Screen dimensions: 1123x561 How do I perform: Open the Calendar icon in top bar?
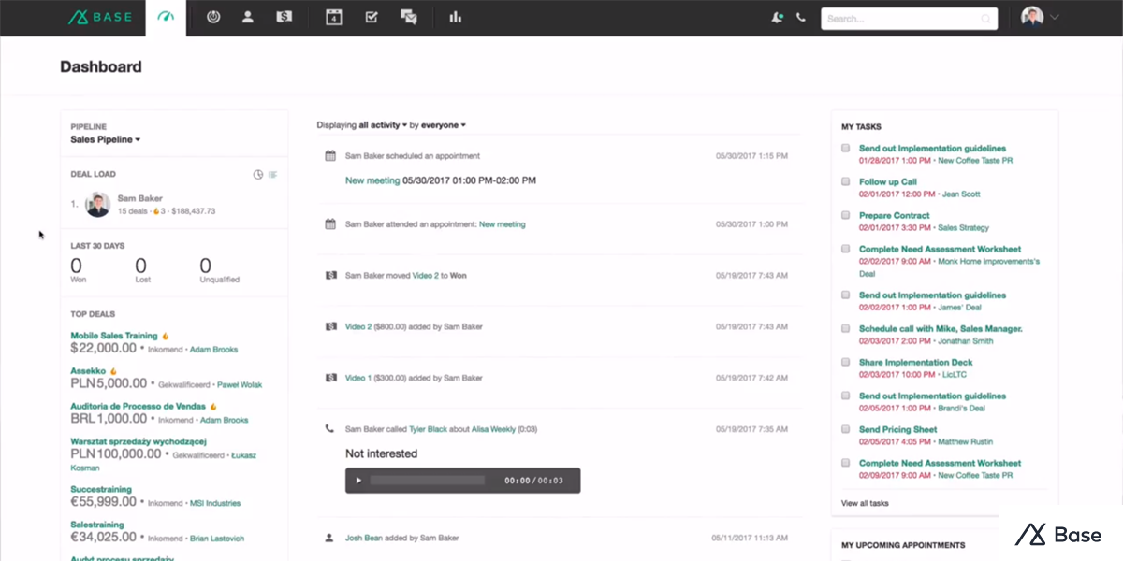333,17
